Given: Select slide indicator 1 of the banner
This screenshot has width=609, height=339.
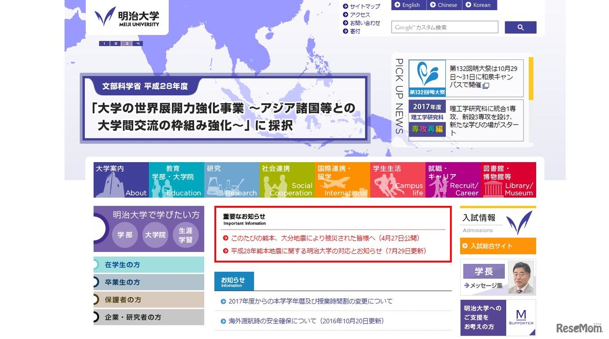Looking at the screenshot, I should 104,44.
